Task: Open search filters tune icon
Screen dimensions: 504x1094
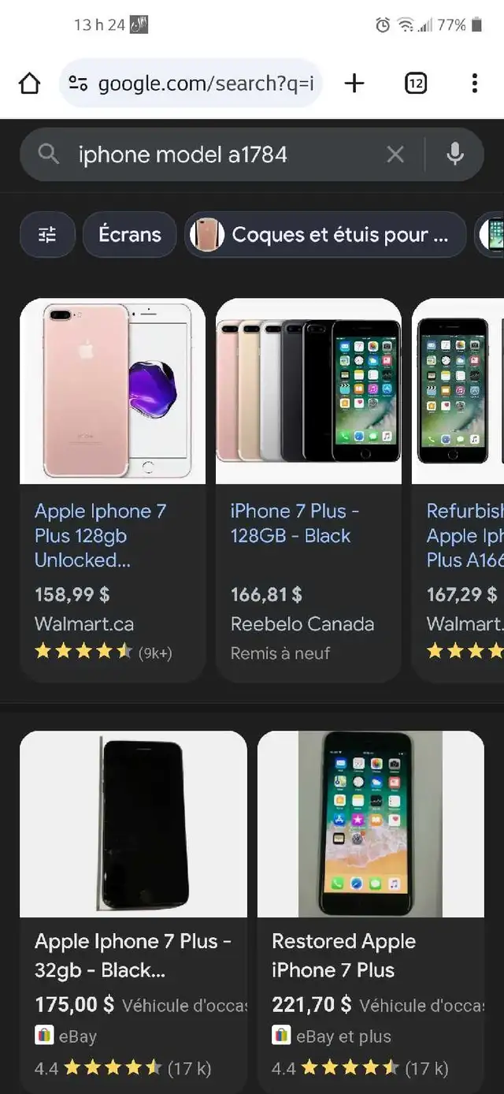Action: [47, 234]
